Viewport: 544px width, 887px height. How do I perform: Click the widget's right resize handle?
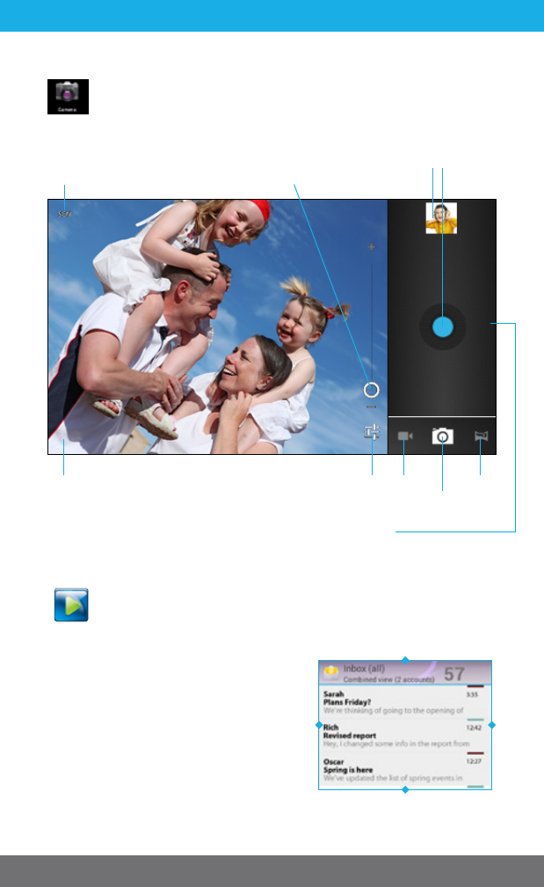[x=491, y=725]
